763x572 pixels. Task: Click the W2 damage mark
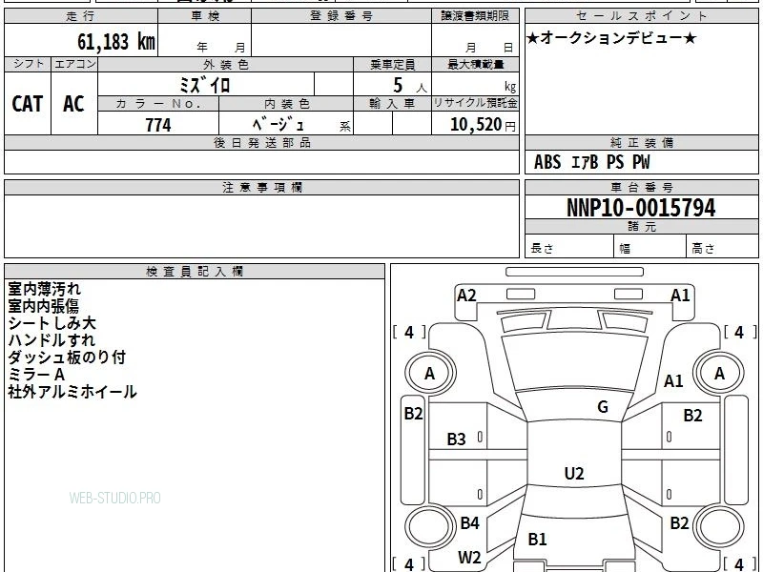coord(469,558)
